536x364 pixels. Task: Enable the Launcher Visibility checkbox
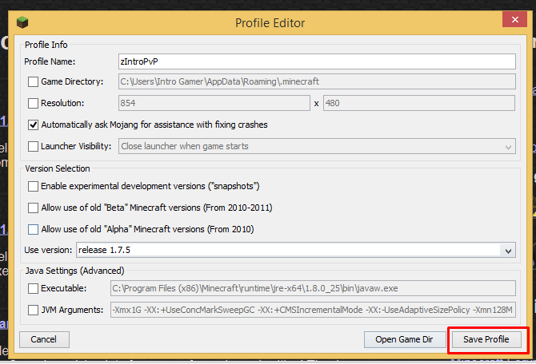point(33,146)
